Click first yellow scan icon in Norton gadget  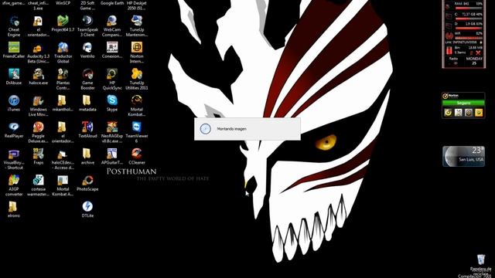(x=448, y=112)
